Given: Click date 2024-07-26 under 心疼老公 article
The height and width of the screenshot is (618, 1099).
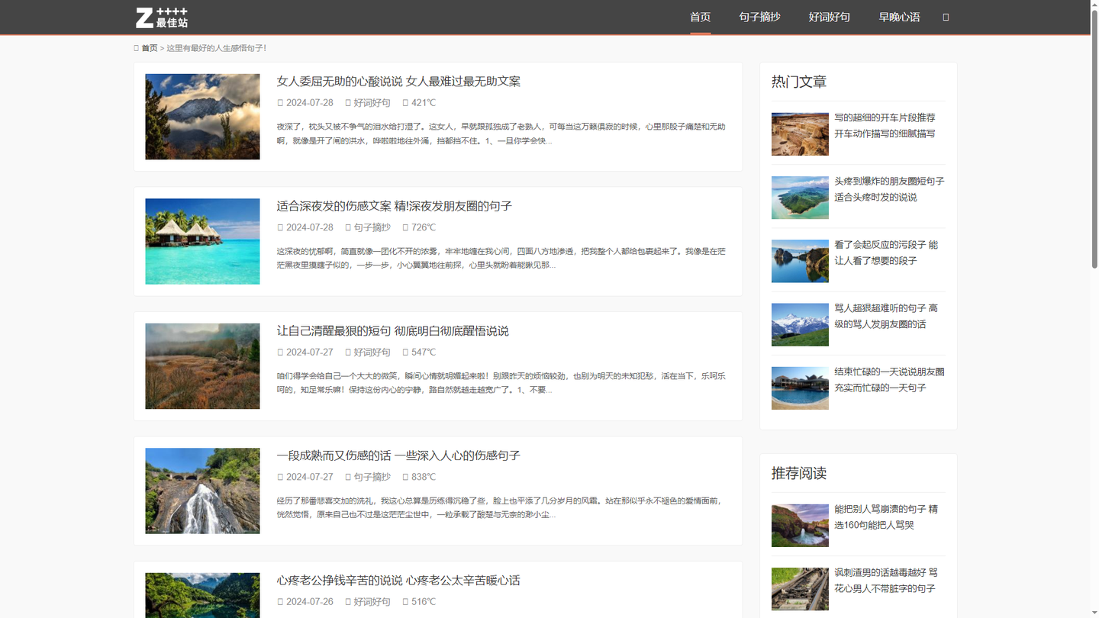Looking at the screenshot, I should tap(310, 602).
